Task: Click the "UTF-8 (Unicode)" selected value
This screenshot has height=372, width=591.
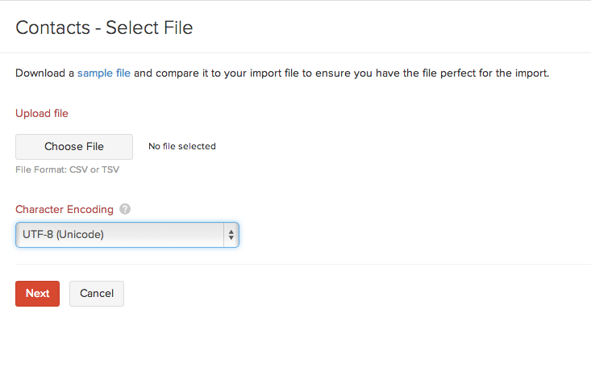Action: [64, 235]
